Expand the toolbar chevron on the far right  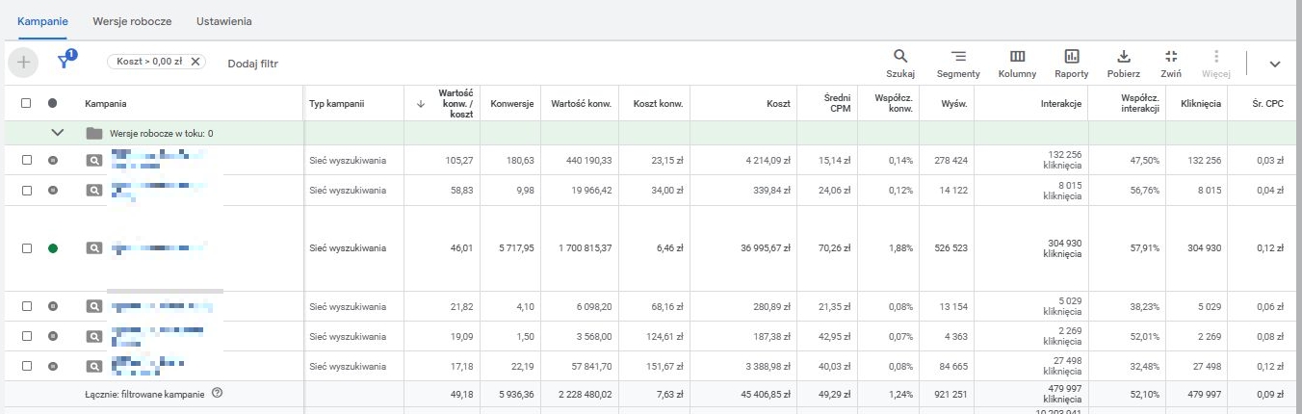pos(1274,64)
